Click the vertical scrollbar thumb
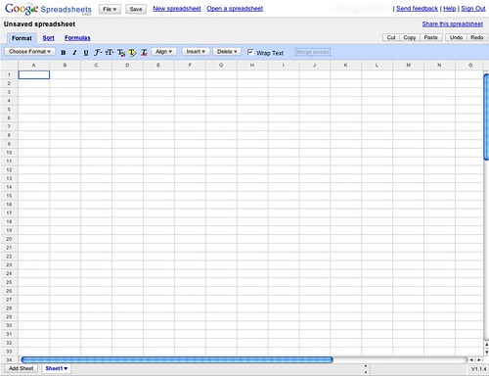Viewport: 489px width, 376px height. (486, 117)
